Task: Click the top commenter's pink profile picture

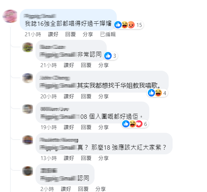Action: click(10, 16)
